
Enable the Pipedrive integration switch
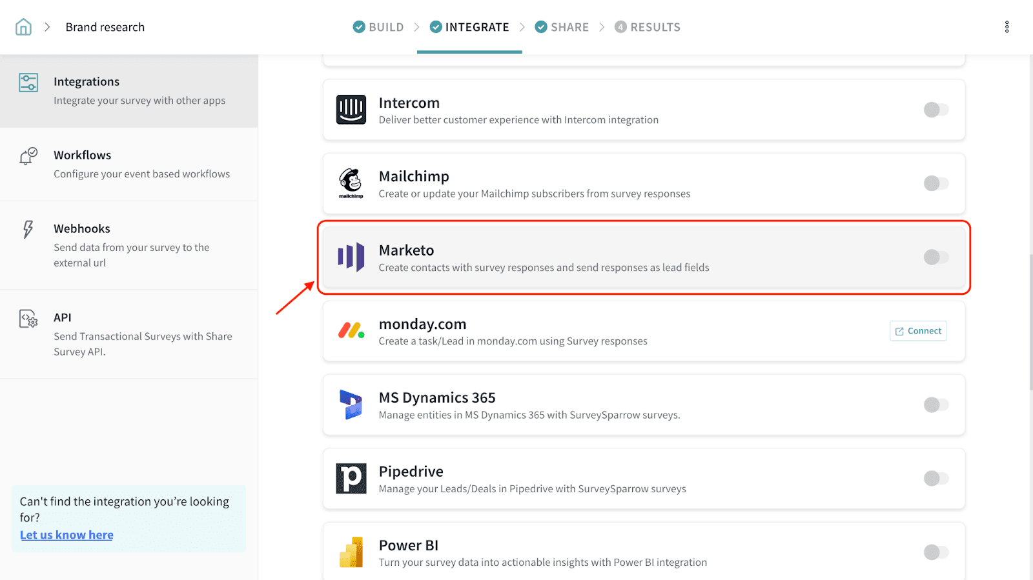(936, 479)
